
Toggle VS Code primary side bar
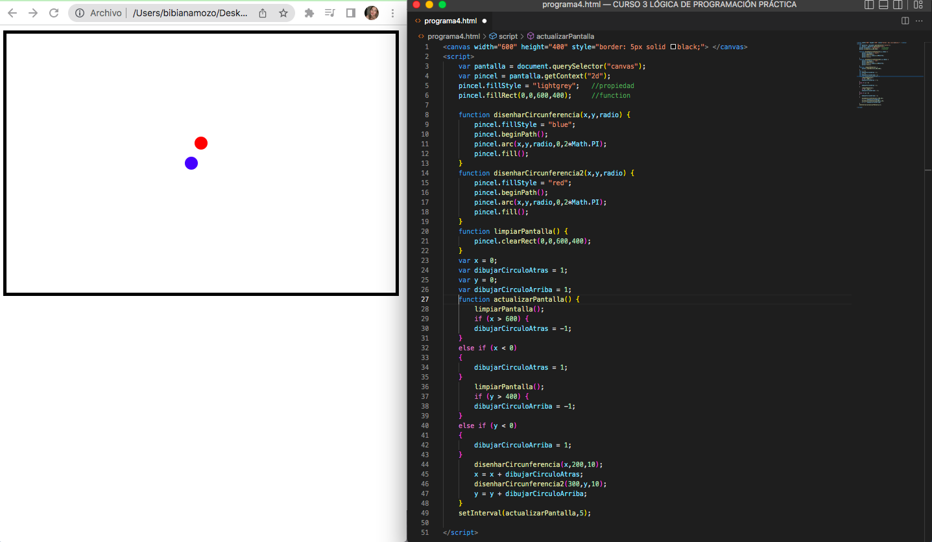[x=870, y=5]
